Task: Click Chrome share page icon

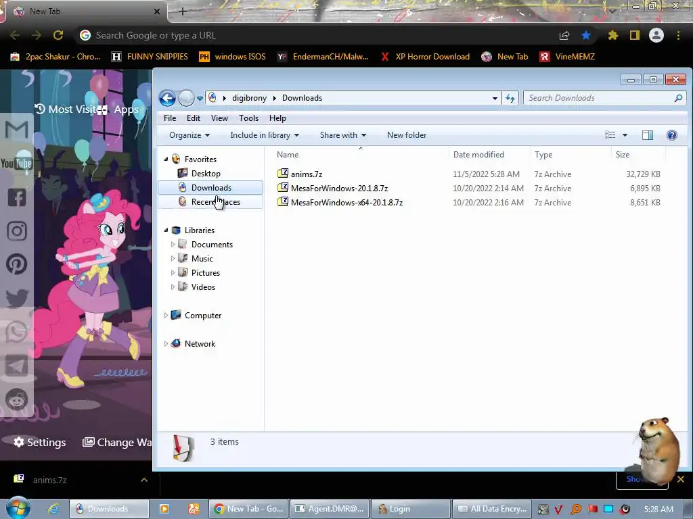Action: pyautogui.click(x=564, y=35)
